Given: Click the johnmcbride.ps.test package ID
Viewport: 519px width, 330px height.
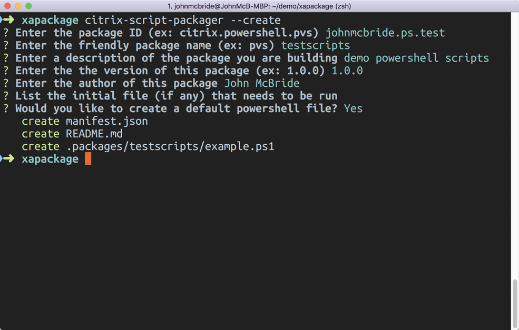Looking at the screenshot, I should coord(385,33).
